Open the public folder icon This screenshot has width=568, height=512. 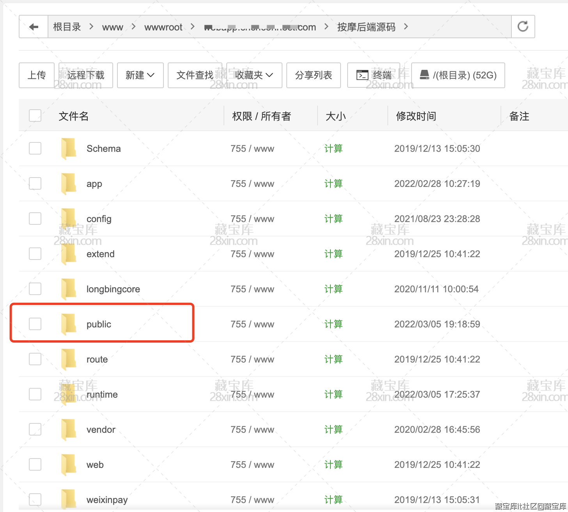pos(69,324)
